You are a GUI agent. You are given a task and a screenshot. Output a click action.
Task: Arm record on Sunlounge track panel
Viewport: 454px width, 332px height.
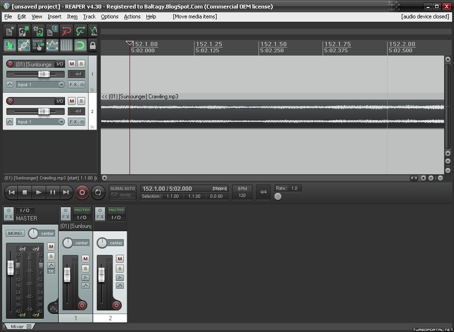[10, 64]
